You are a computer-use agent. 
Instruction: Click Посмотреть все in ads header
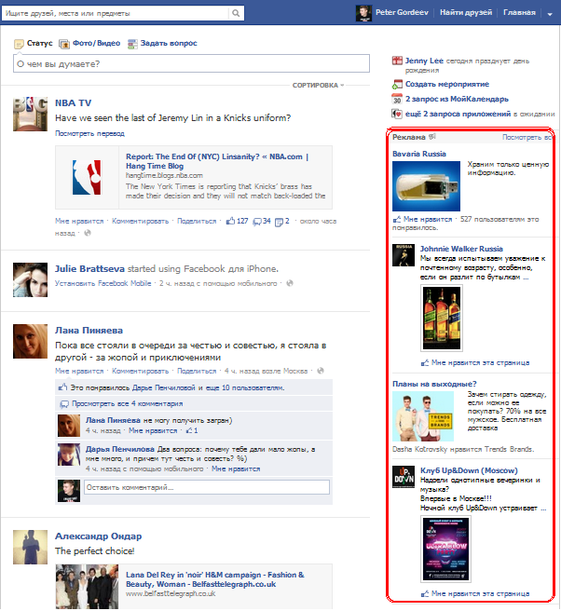tap(527, 137)
